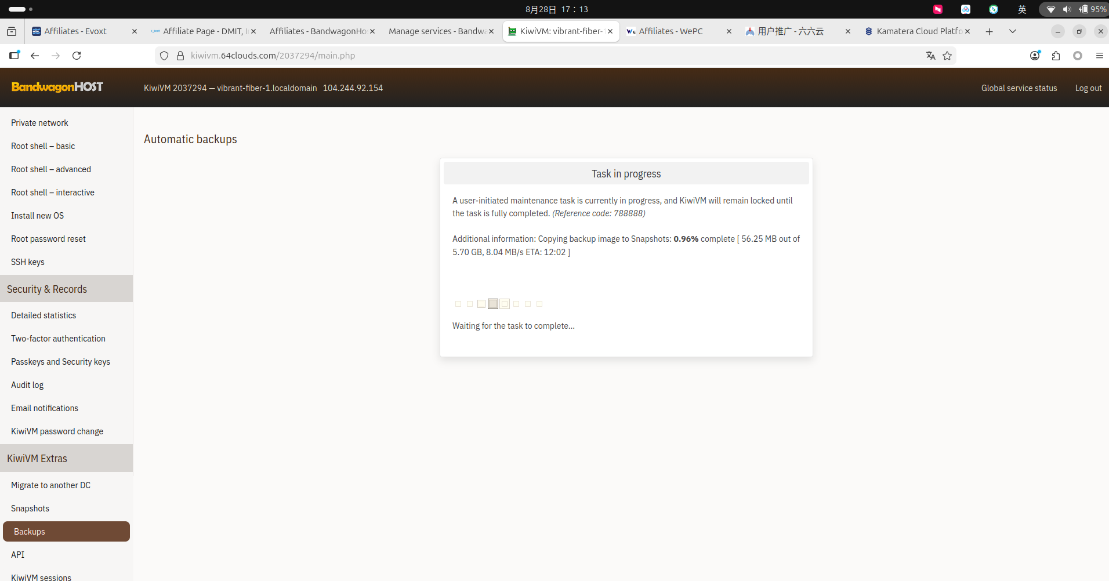Image resolution: width=1109 pixels, height=581 pixels.
Task: View the site security padlock info
Action: pos(180,56)
